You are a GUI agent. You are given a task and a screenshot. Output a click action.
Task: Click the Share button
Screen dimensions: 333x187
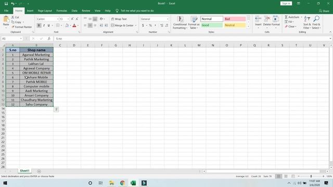324,11
